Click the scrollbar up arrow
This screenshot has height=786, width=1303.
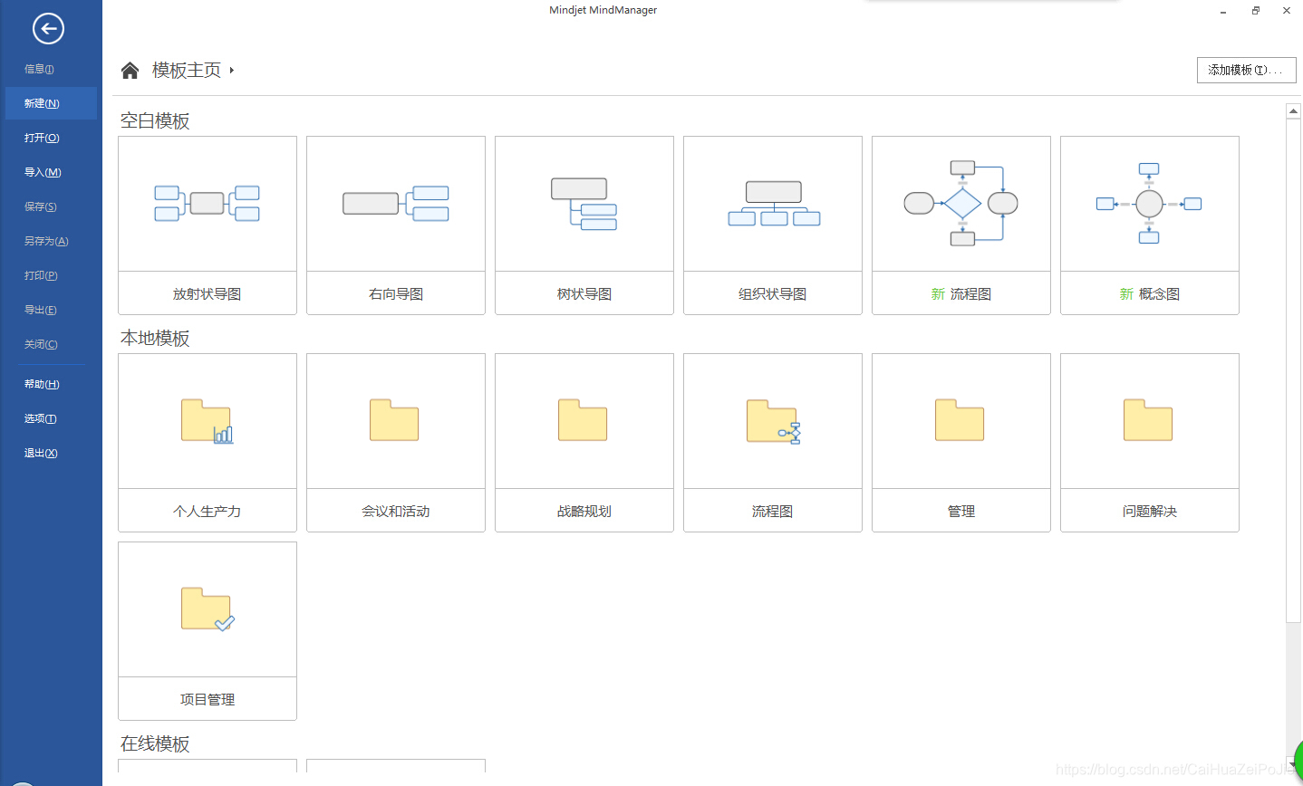(x=1294, y=110)
